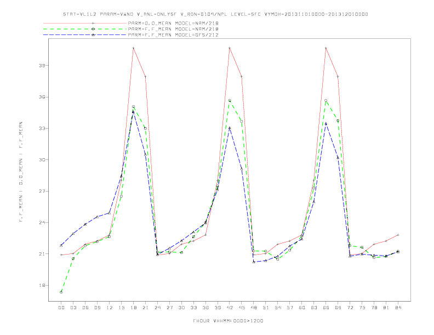Click x-axis forecast hour label 21

145,308
